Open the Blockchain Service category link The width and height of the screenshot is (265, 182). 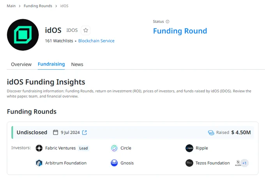pyautogui.click(x=96, y=41)
